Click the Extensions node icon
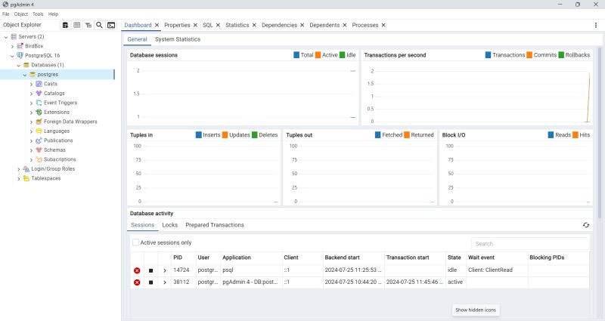605x321 pixels. tap(39, 112)
